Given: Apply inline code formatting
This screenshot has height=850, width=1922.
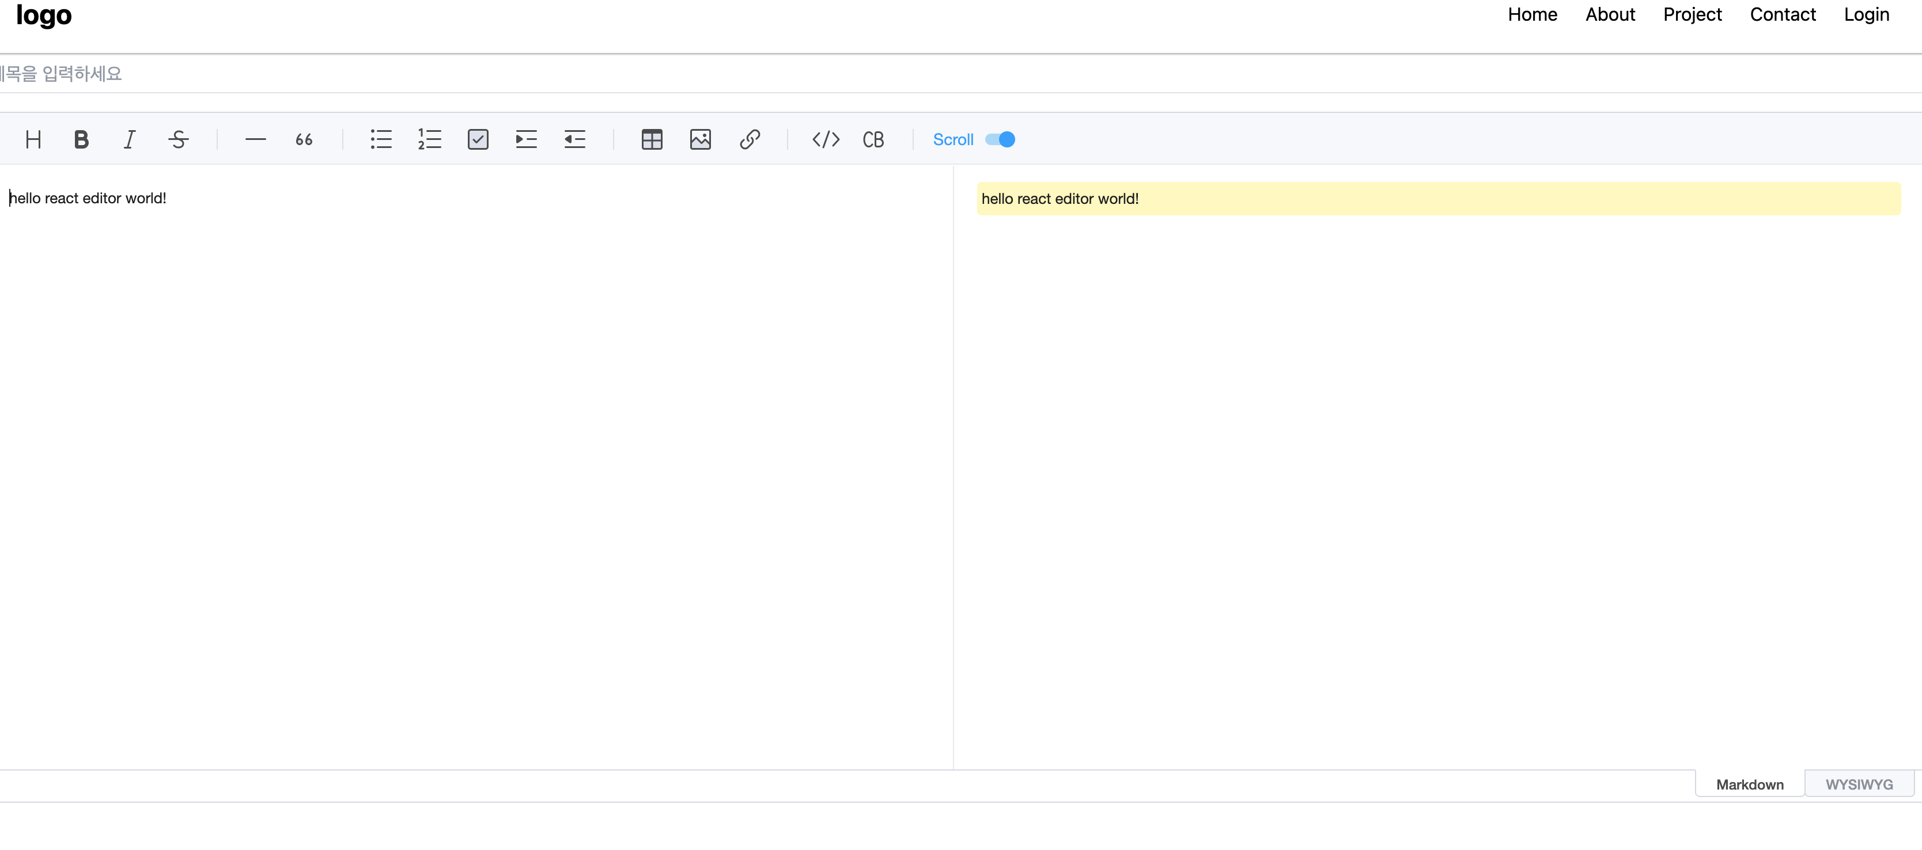Looking at the screenshot, I should pyautogui.click(x=825, y=139).
